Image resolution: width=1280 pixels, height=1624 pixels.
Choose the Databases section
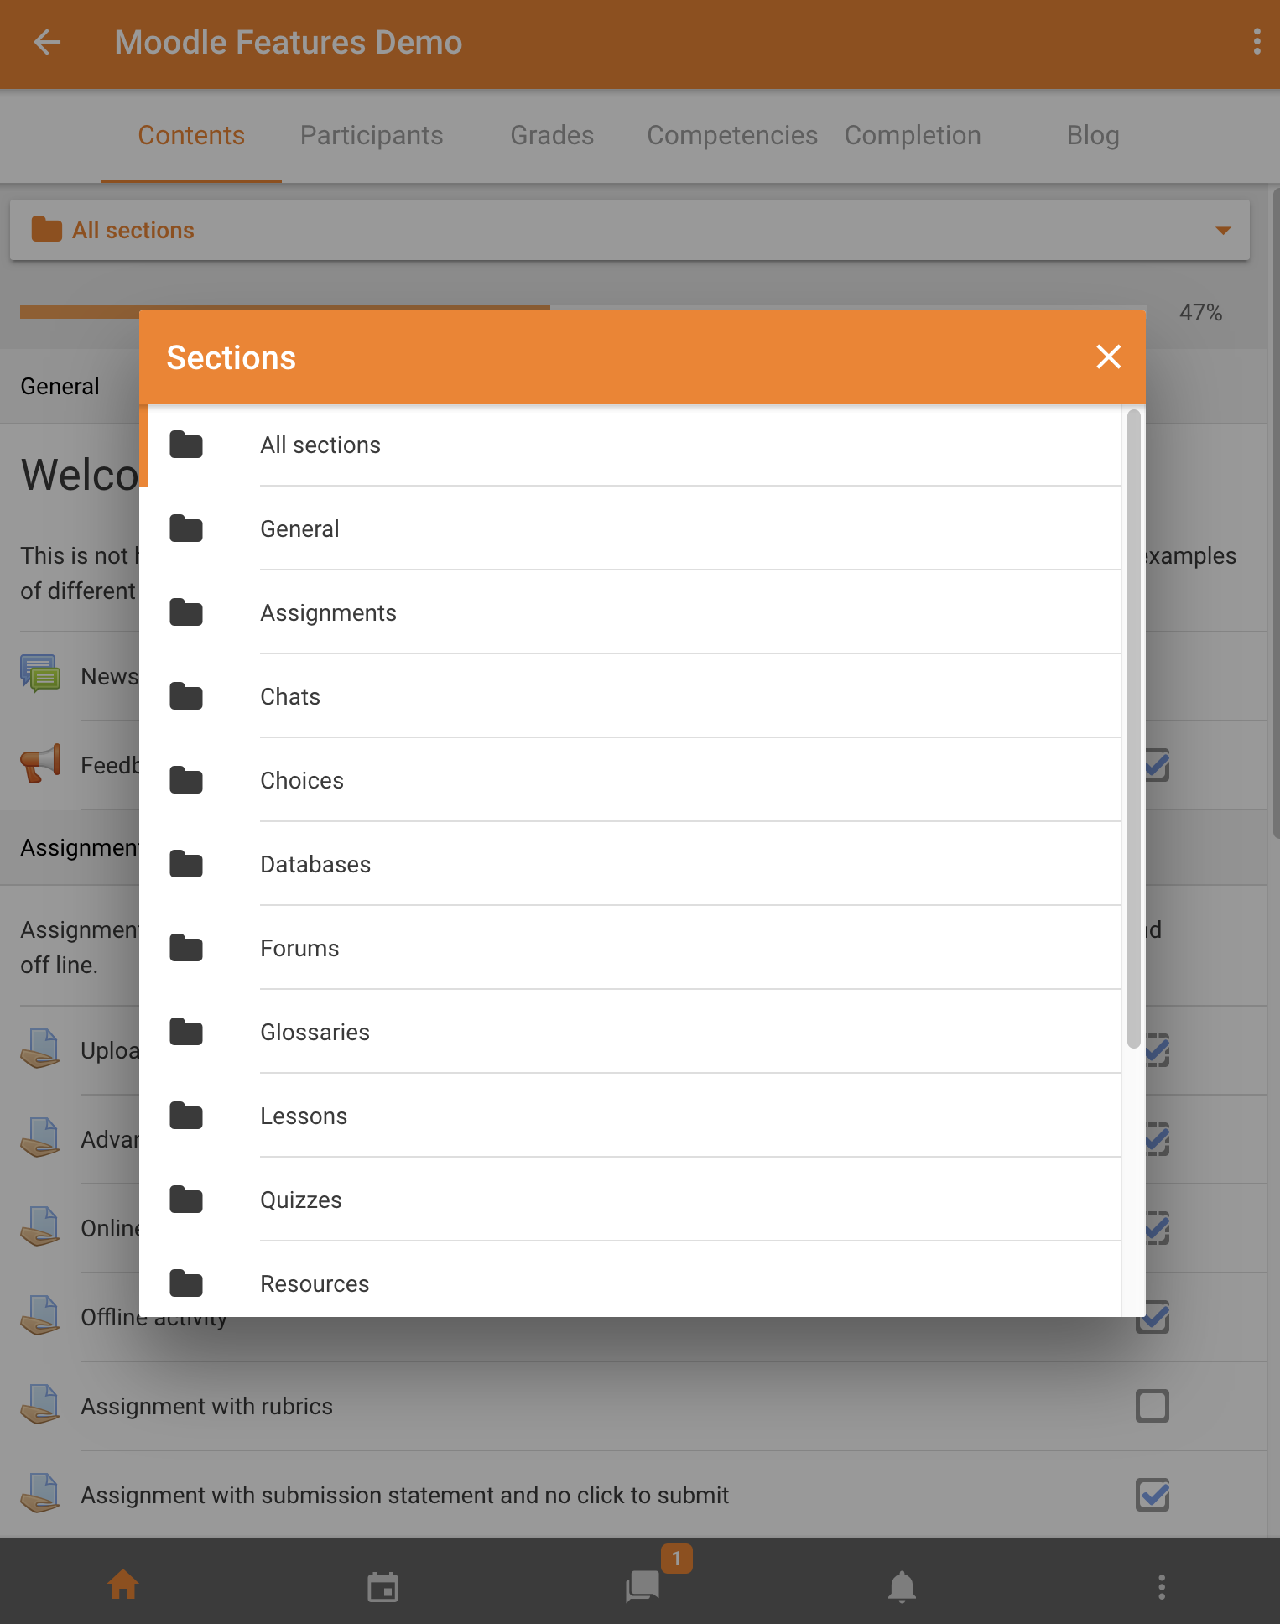click(x=630, y=864)
